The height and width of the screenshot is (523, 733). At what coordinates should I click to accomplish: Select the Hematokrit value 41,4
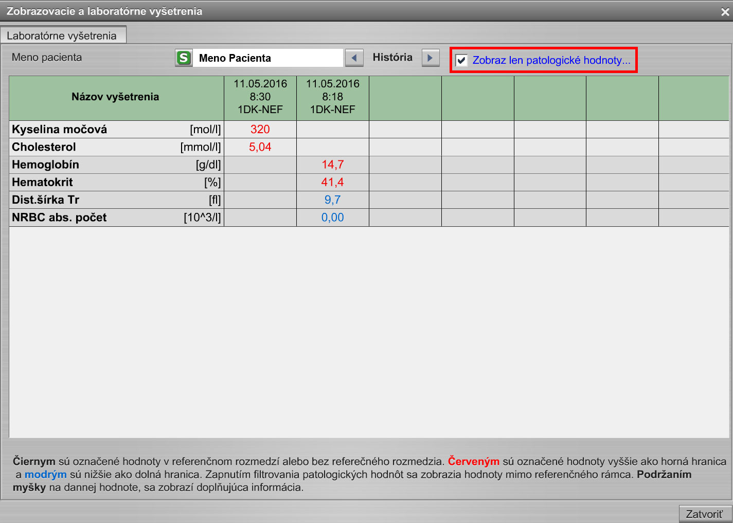333,182
